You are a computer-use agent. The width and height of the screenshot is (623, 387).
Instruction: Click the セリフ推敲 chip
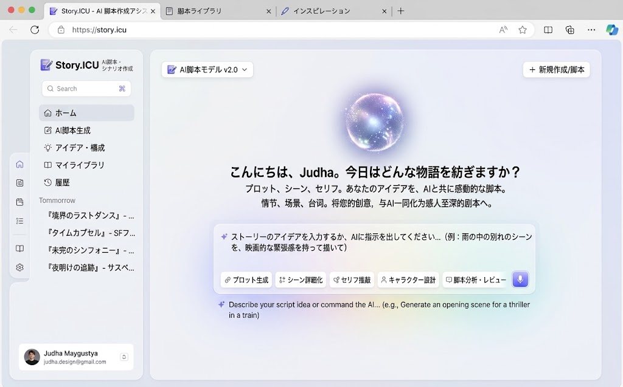point(352,279)
